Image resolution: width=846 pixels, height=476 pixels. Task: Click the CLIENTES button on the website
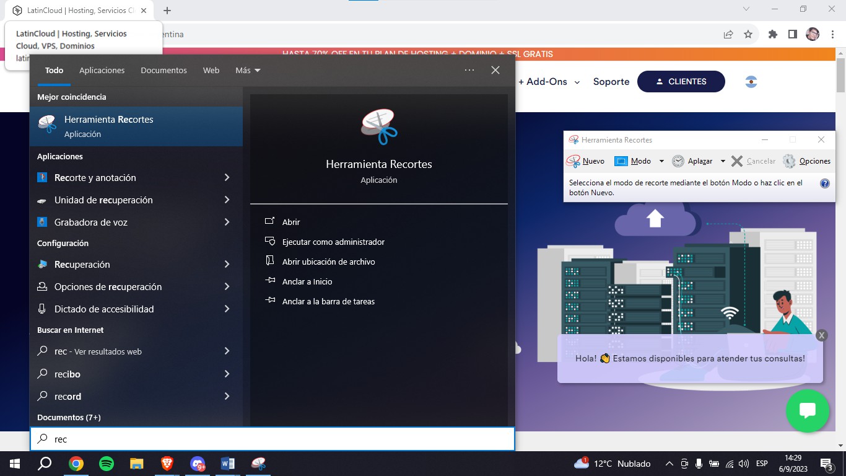[x=681, y=82]
